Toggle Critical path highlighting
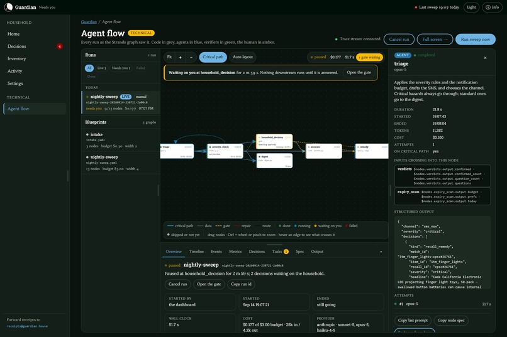This screenshot has width=507, height=337. (x=213, y=57)
